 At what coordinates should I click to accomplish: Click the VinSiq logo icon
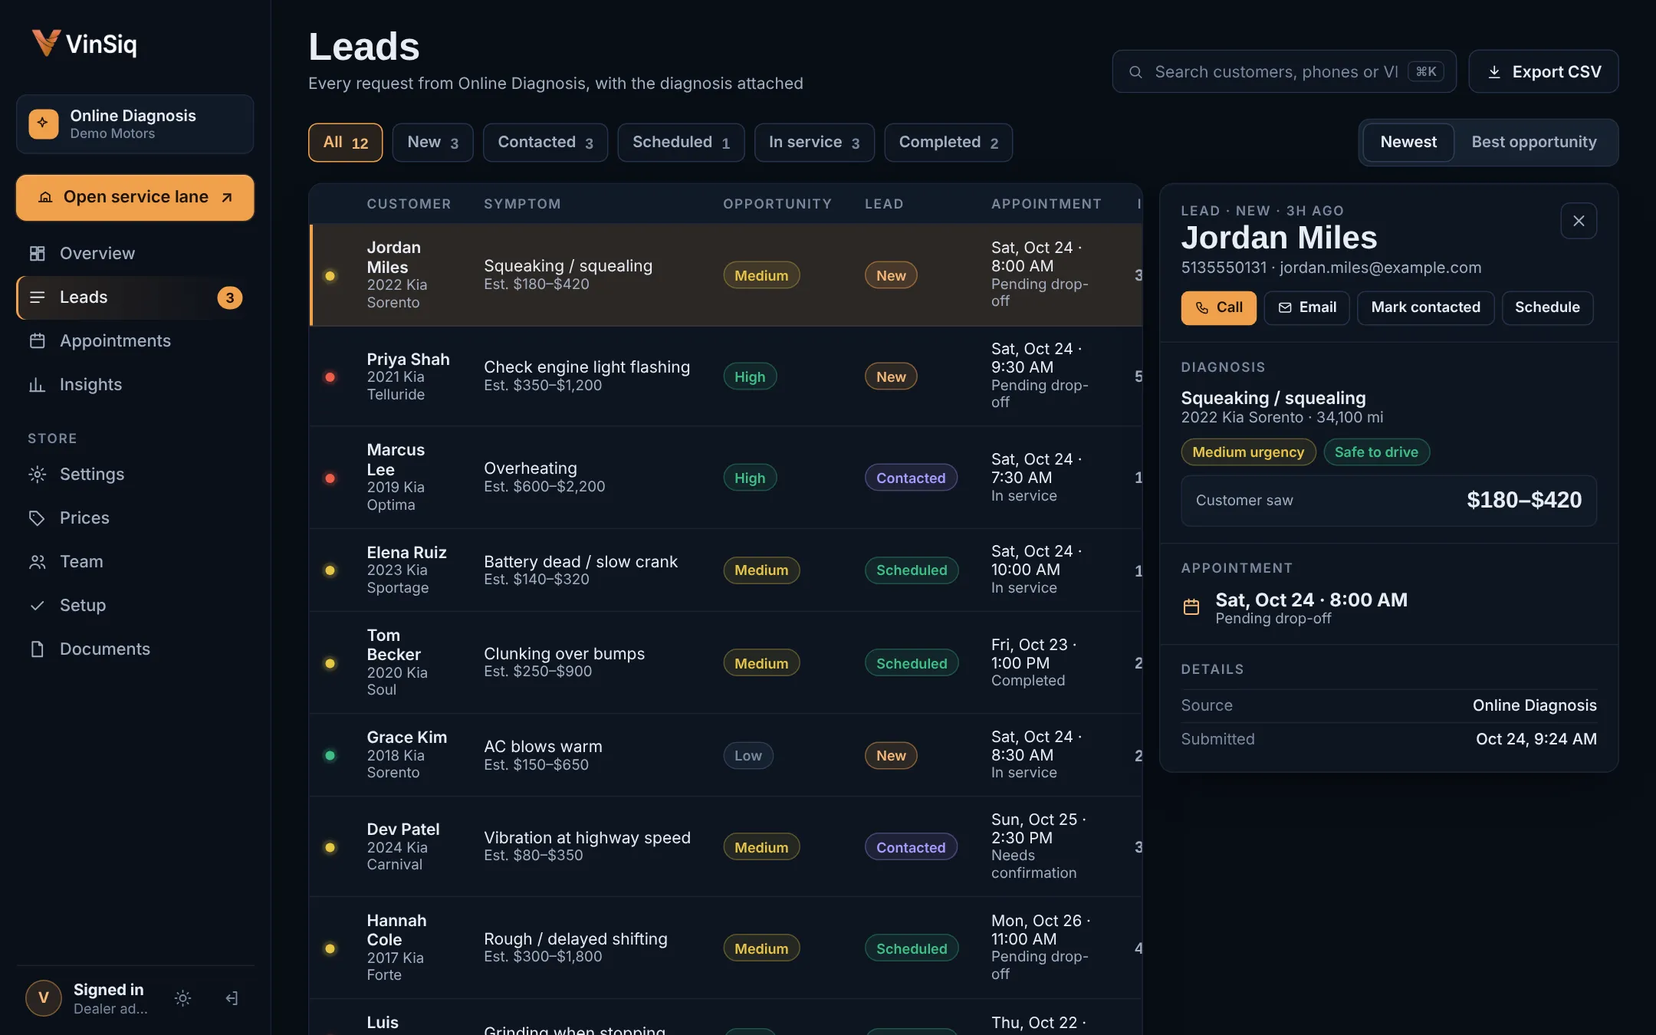(x=46, y=43)
